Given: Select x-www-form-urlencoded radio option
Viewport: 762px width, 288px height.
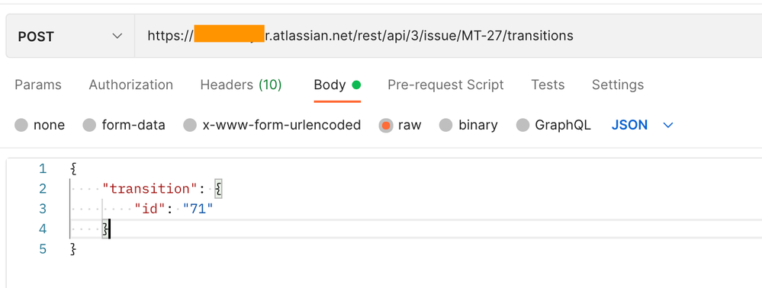Looking at the screenshot, I should pos(190,125).
